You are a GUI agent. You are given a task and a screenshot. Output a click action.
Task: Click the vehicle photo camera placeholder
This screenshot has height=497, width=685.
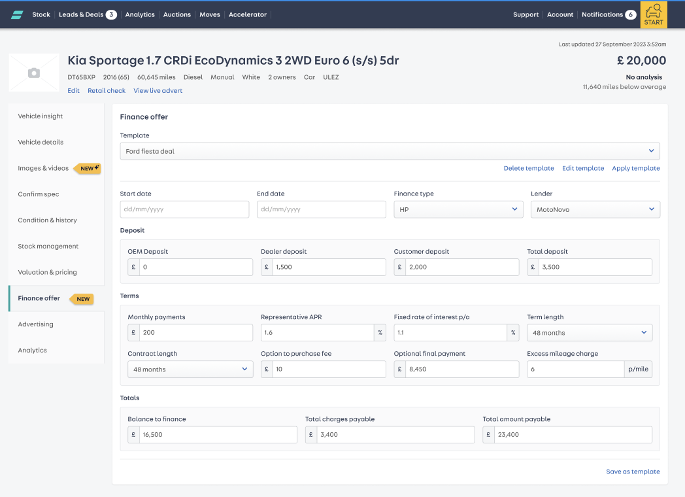coord(34,73)
